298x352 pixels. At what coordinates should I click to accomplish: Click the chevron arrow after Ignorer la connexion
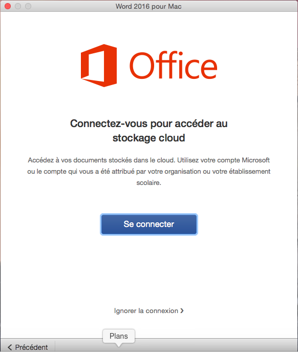[182, 310]
